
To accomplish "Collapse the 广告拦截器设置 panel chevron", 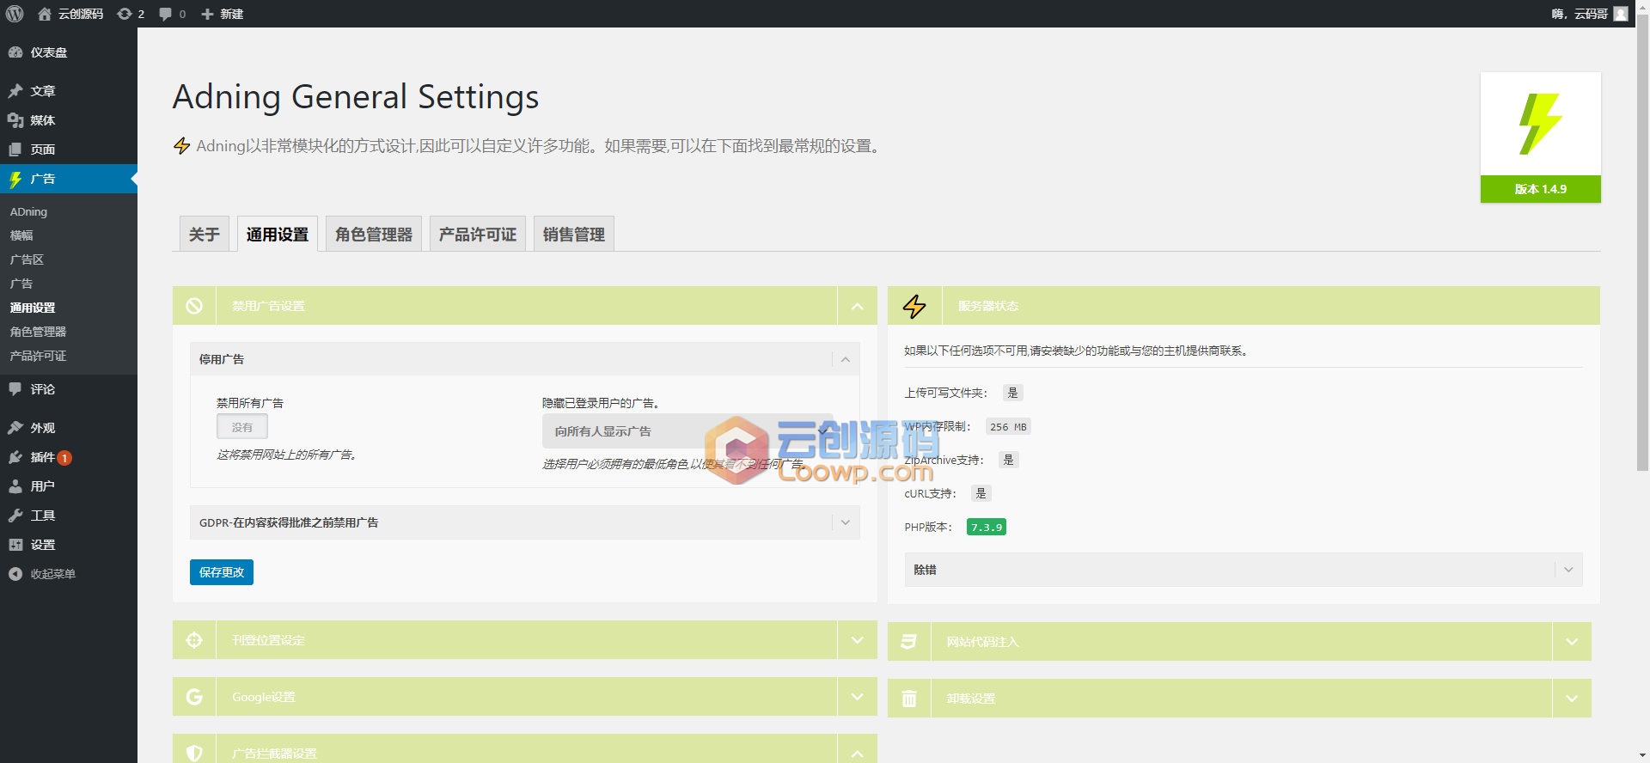I will tap(857, 753).
